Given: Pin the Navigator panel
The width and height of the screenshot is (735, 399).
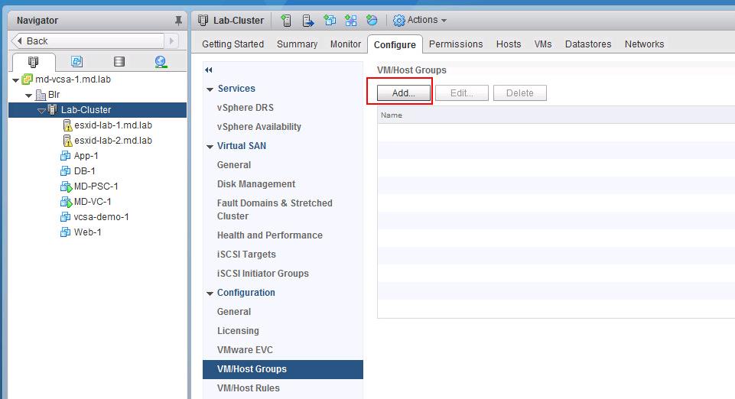Looking at the screenshot, I should click(x=178, y=21).
